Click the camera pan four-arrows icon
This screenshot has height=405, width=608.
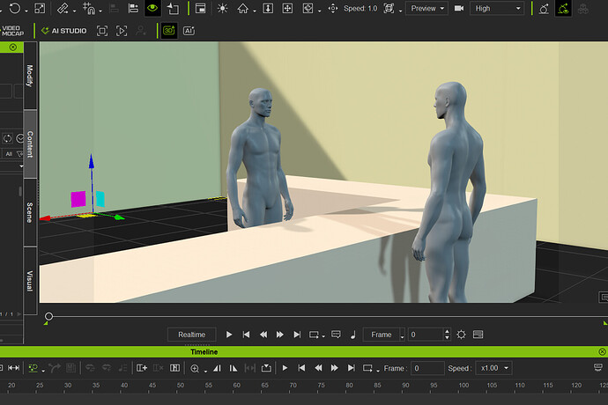[x=287, y=8]
